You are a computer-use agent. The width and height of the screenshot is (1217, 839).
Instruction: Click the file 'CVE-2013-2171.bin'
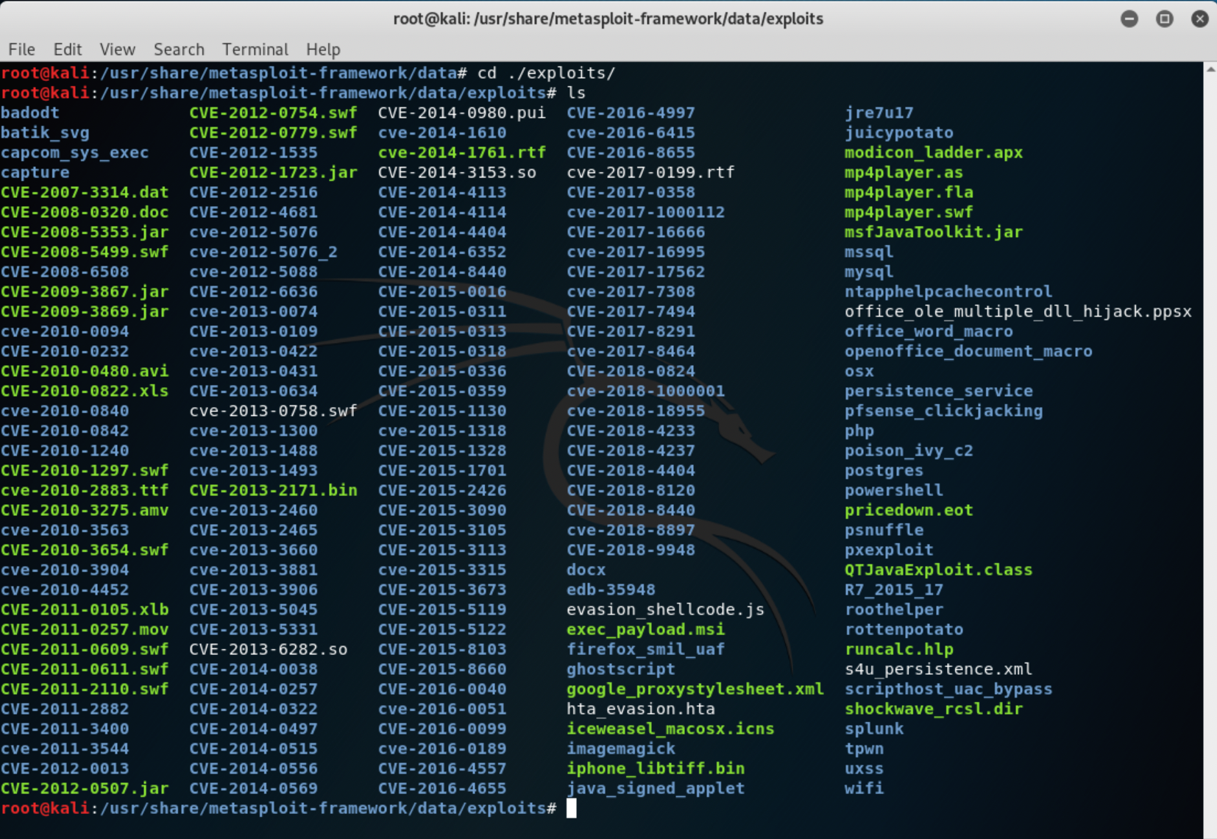pyautogui.click(x=273, y=490)
